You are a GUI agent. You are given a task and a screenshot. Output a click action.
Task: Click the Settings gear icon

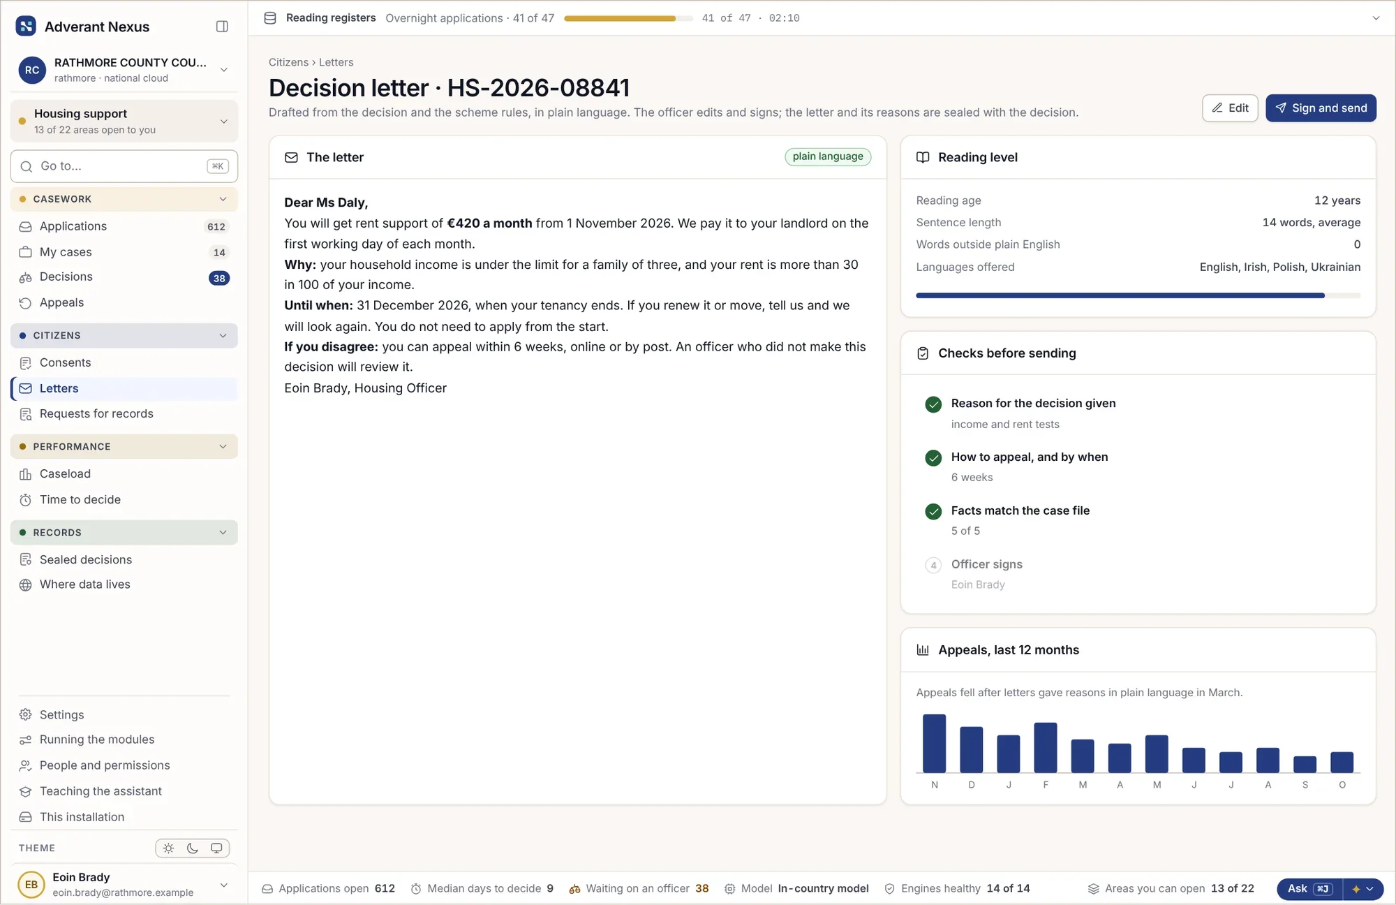(x=26, y=715)
